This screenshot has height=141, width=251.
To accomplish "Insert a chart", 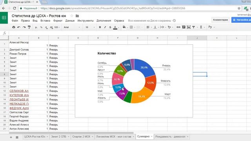I will click(189, 27).
